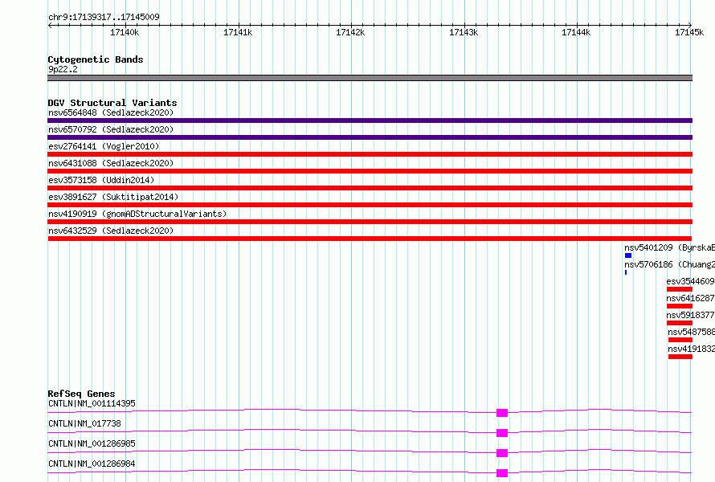Click the 17142k ruler position marker
This screenshot has width=715, height=482.
click(x=350, y=32)
